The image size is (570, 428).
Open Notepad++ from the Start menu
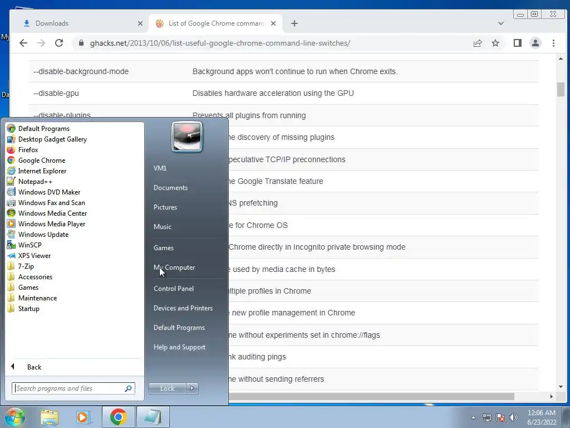[x=30, y=181]
